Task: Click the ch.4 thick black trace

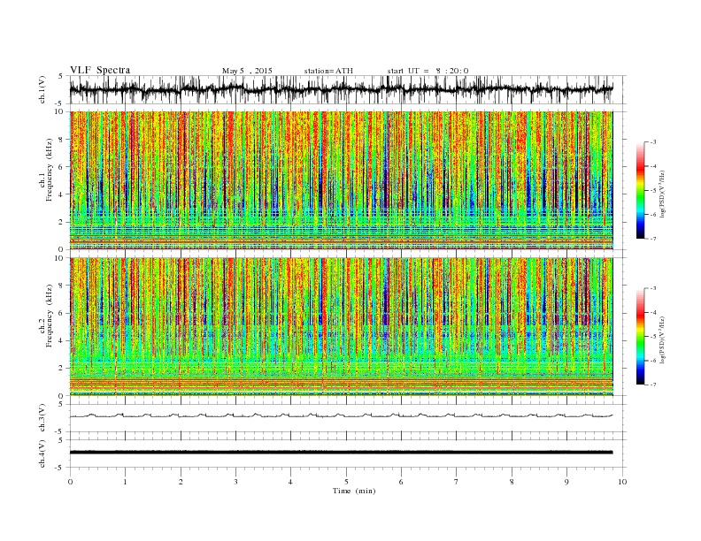Action: point(341,453)
